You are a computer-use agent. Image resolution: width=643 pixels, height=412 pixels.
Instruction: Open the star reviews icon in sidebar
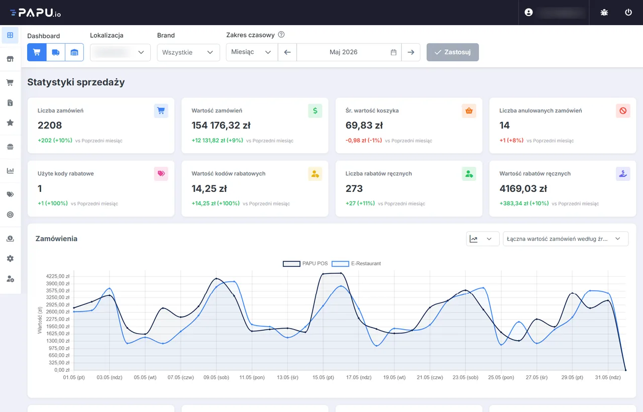point(10,123)
